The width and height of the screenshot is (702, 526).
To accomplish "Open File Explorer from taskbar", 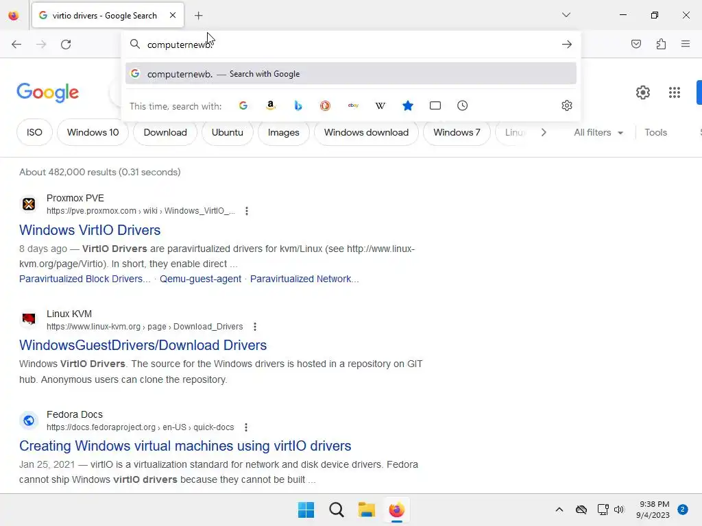I will 367,510.
